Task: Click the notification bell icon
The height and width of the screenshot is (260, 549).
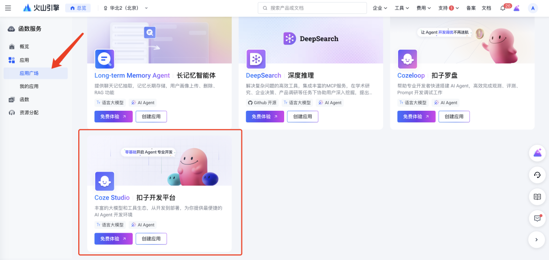Action: pos(503,8)
